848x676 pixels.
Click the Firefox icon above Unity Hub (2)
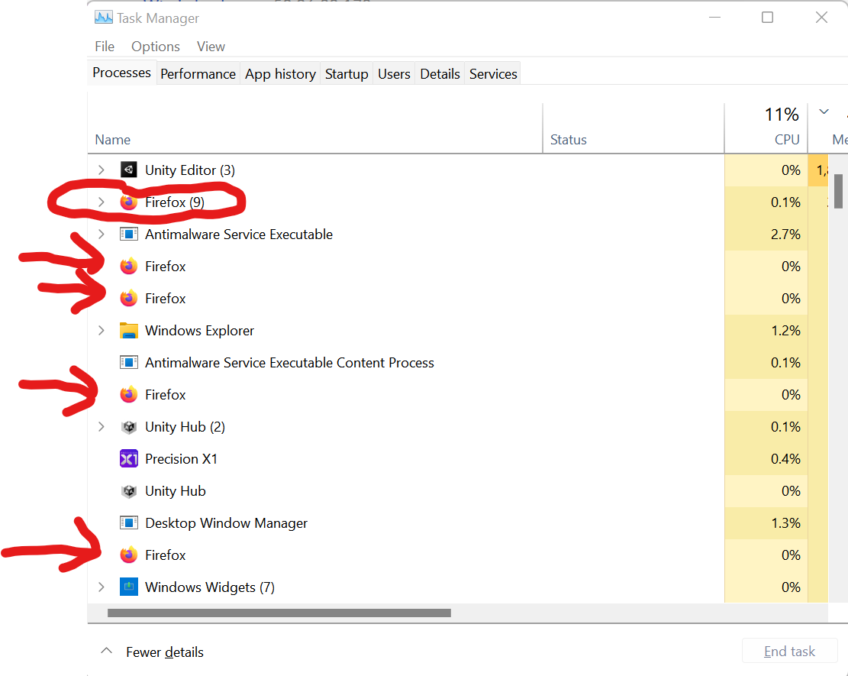129,395
